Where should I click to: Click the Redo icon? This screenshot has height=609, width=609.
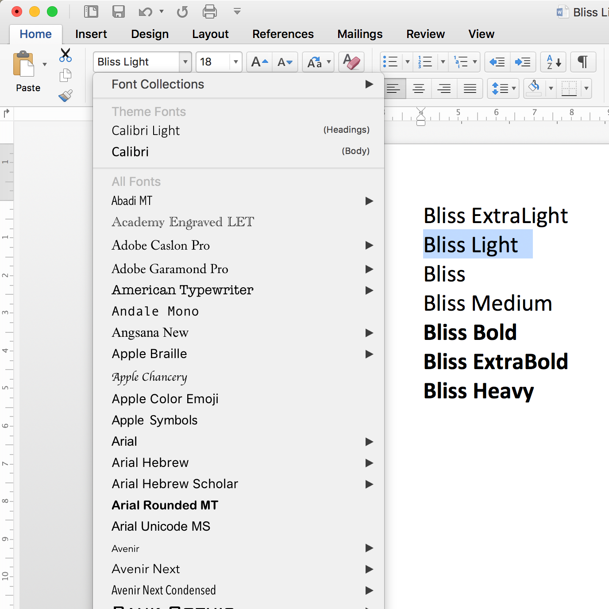pyautogui.click(x=182, y=12)
